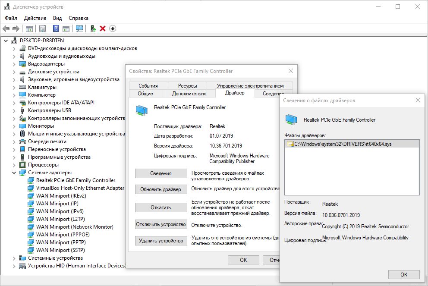Click the HID devices category icon

[22, 266]
